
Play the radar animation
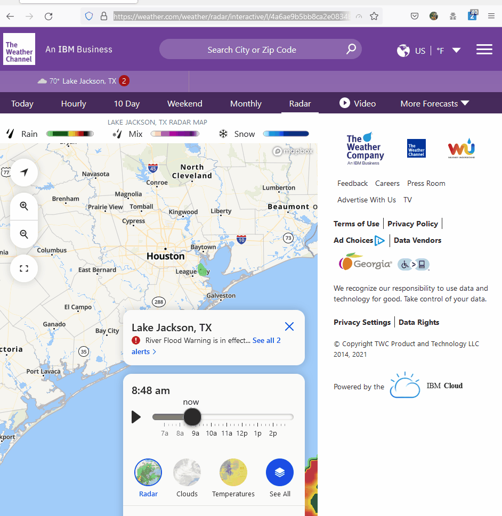136,417
